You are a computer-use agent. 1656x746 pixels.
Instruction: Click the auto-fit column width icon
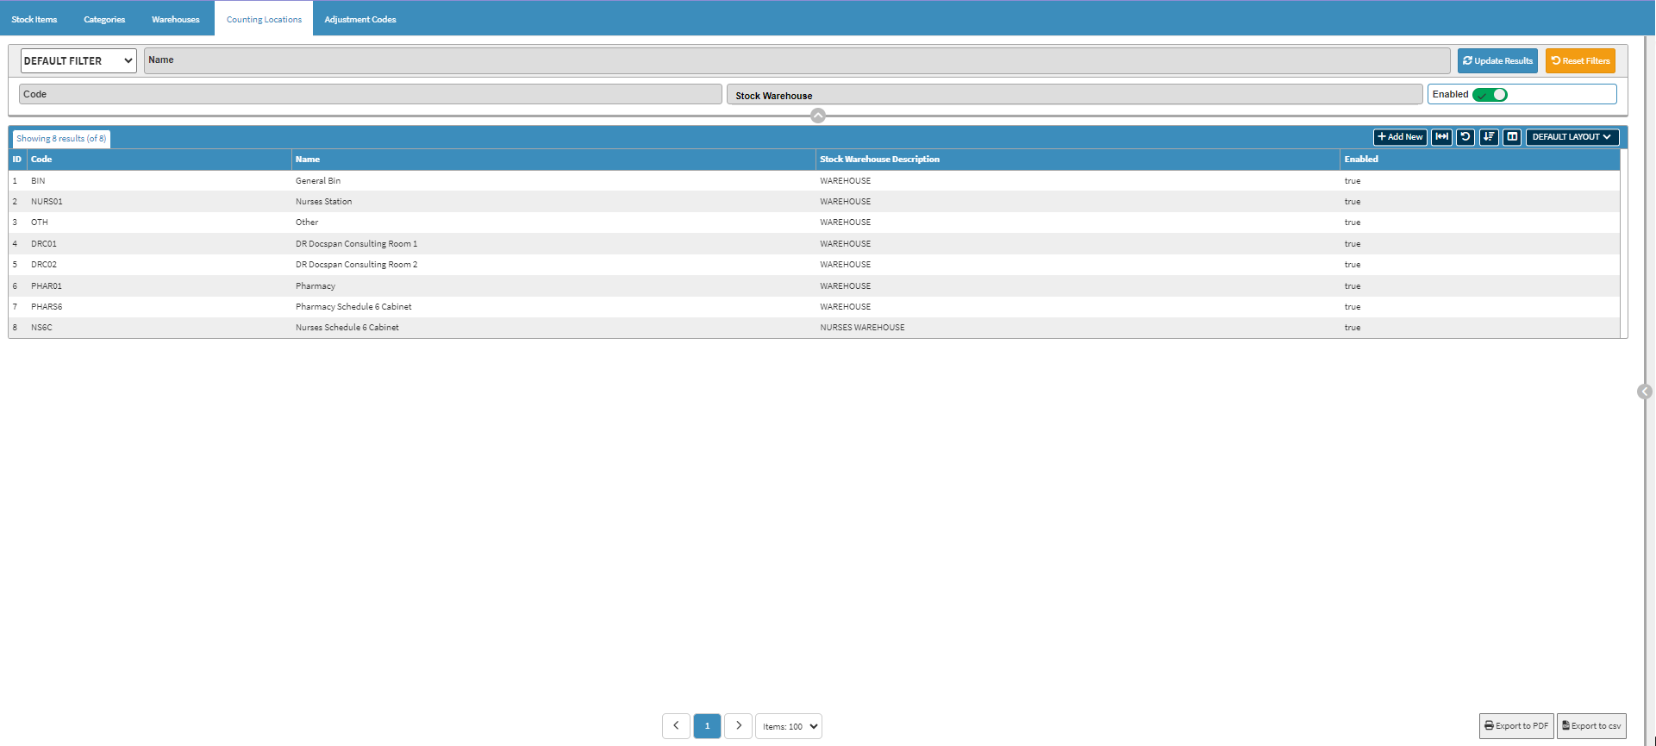[x=1441, y=137]
